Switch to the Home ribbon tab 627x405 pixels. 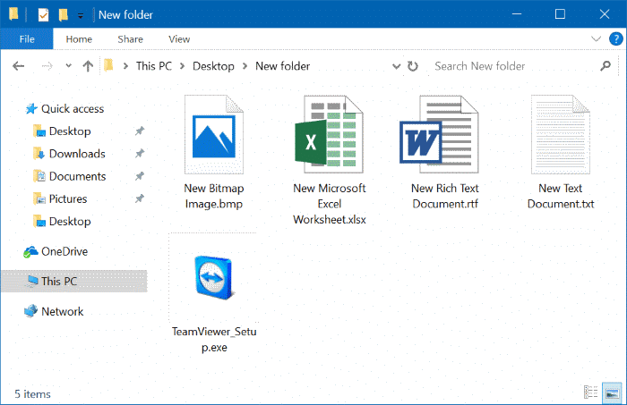click(79, 38)
